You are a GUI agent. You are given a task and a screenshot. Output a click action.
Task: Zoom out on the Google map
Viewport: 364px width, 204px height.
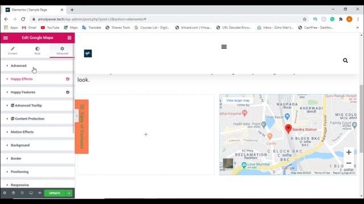349,163
